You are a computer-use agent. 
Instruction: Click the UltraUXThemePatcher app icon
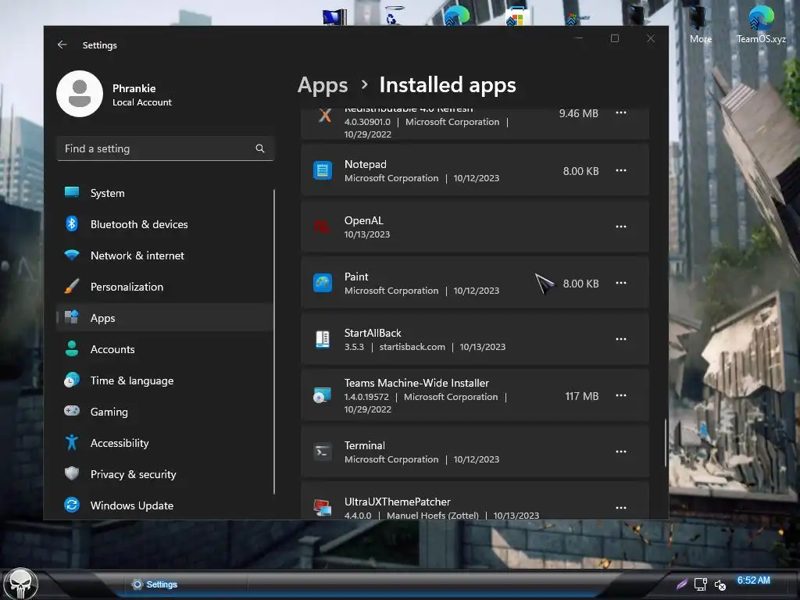pos(323,508)
